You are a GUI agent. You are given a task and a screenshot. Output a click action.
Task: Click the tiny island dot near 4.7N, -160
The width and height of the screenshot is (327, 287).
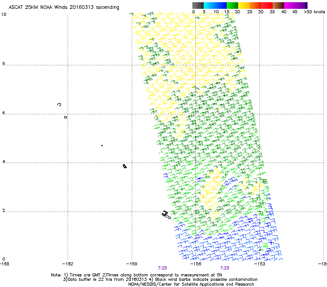[102, 145]
